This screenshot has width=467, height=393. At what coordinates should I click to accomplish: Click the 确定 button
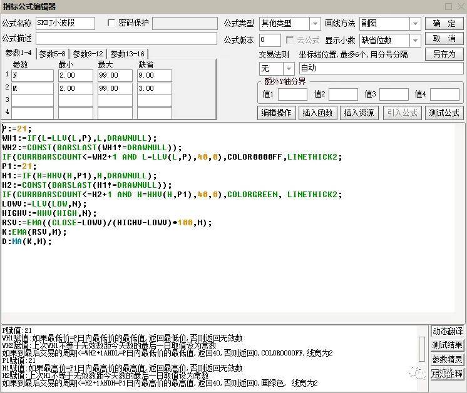pos(444,24)
